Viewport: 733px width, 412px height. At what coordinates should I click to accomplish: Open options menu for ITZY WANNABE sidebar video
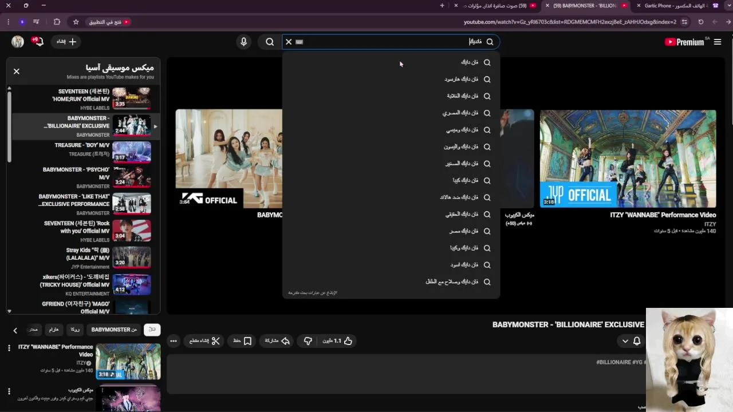pyautogui.click(x=9, y=348)
